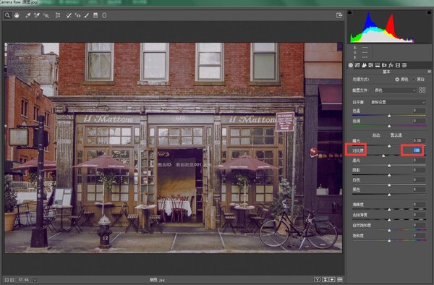Click the 去除薄雾 dehaze slider handle

pos(389,220)
